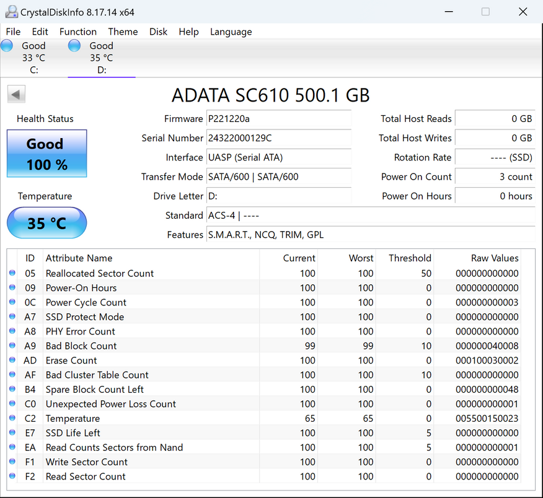Screen dimensions: 543x498
Task: Click the previous disk arrow button
Action: 16,95
